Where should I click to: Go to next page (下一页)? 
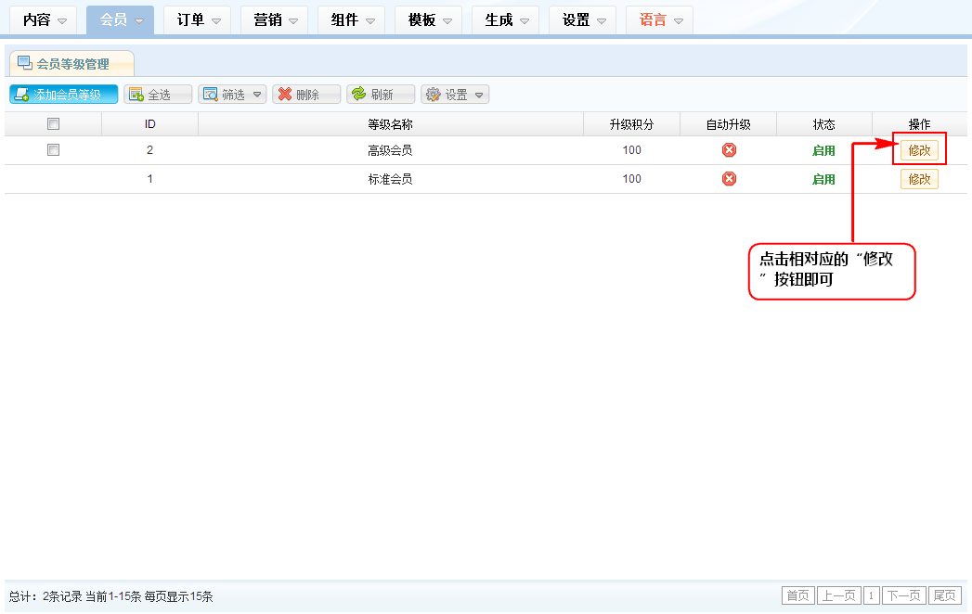903,595
